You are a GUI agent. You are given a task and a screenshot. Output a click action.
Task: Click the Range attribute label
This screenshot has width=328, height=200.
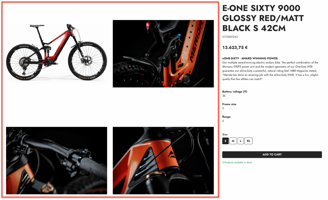click(226, 117)
